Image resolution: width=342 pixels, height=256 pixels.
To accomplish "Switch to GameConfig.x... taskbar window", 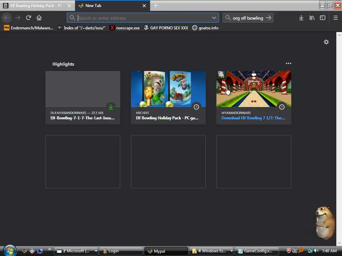I will tap(257, 251).
